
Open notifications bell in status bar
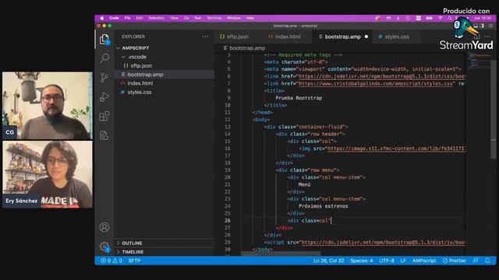[487, 261]
